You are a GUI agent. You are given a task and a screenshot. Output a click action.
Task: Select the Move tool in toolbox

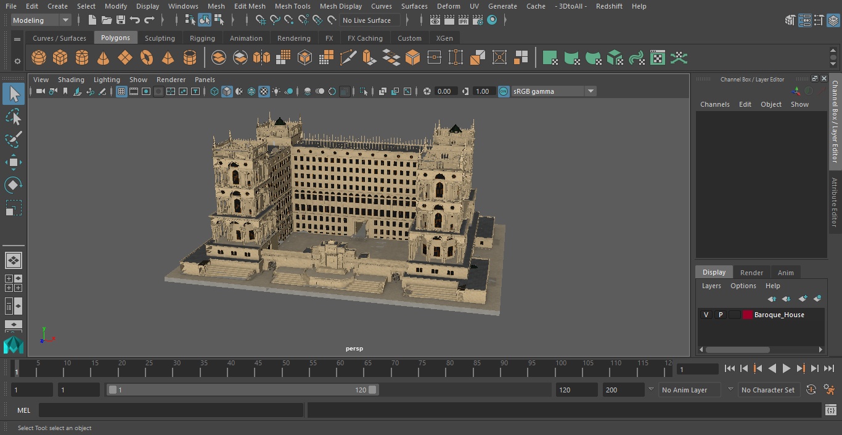click(14, 163)
